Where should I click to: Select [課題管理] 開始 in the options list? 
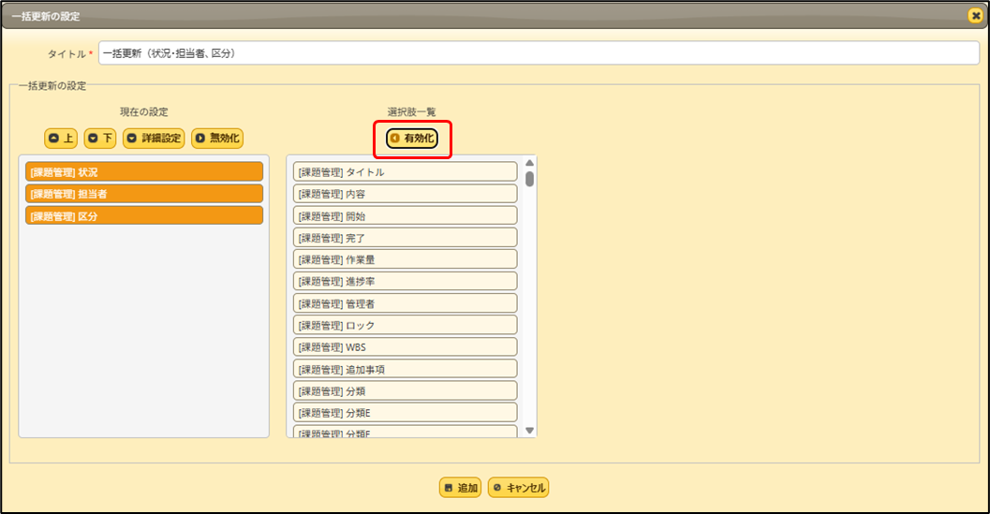coord(405,216)
